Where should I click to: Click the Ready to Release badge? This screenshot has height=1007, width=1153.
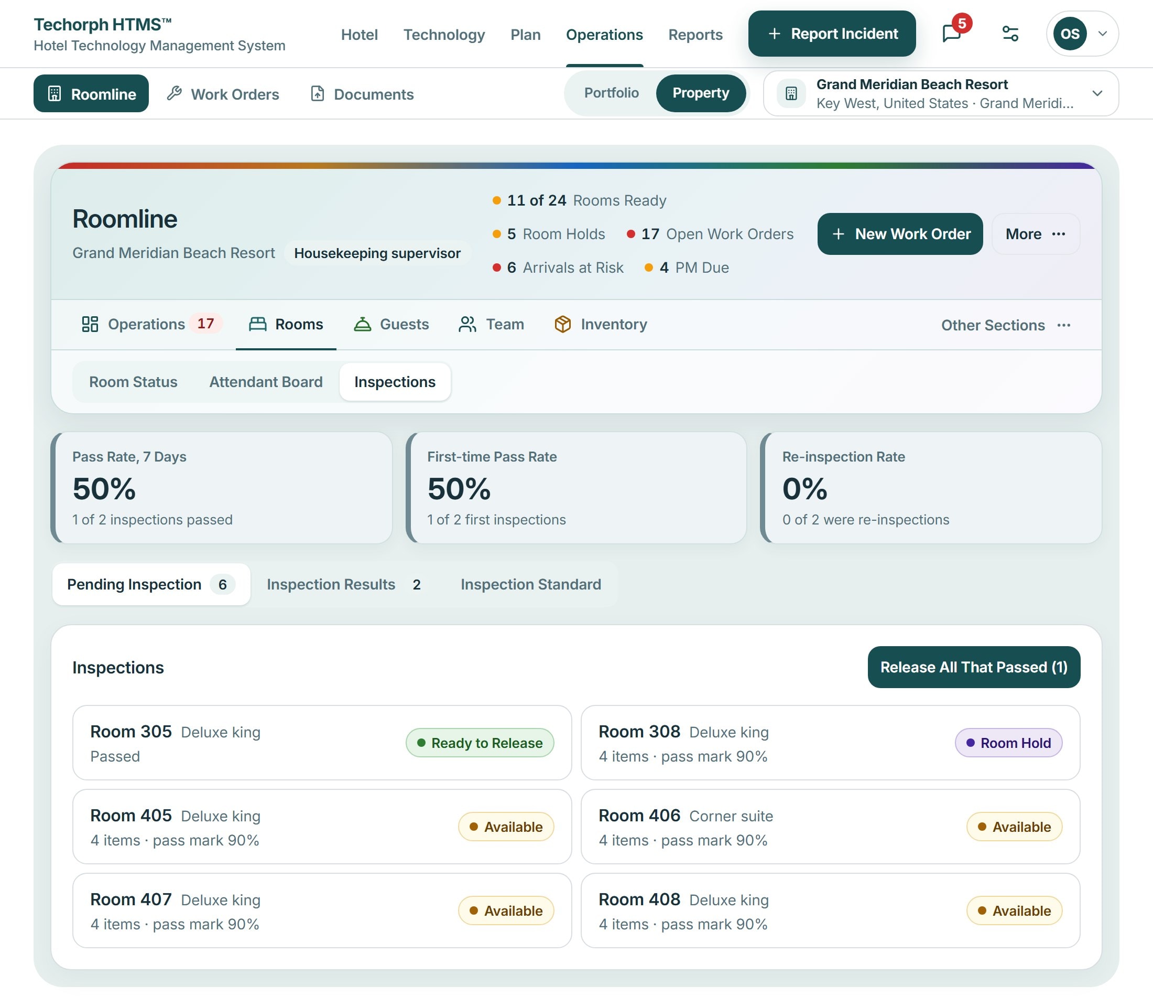point(480,743)
